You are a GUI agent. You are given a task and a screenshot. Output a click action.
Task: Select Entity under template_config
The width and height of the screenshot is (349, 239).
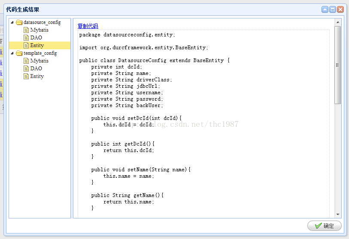[37, 76]
